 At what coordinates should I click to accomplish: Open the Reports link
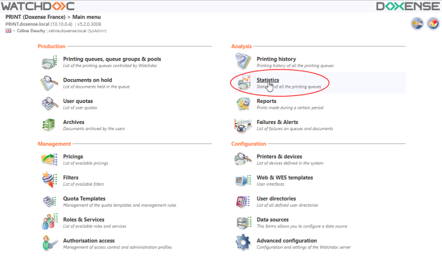(x=266, y=101)
